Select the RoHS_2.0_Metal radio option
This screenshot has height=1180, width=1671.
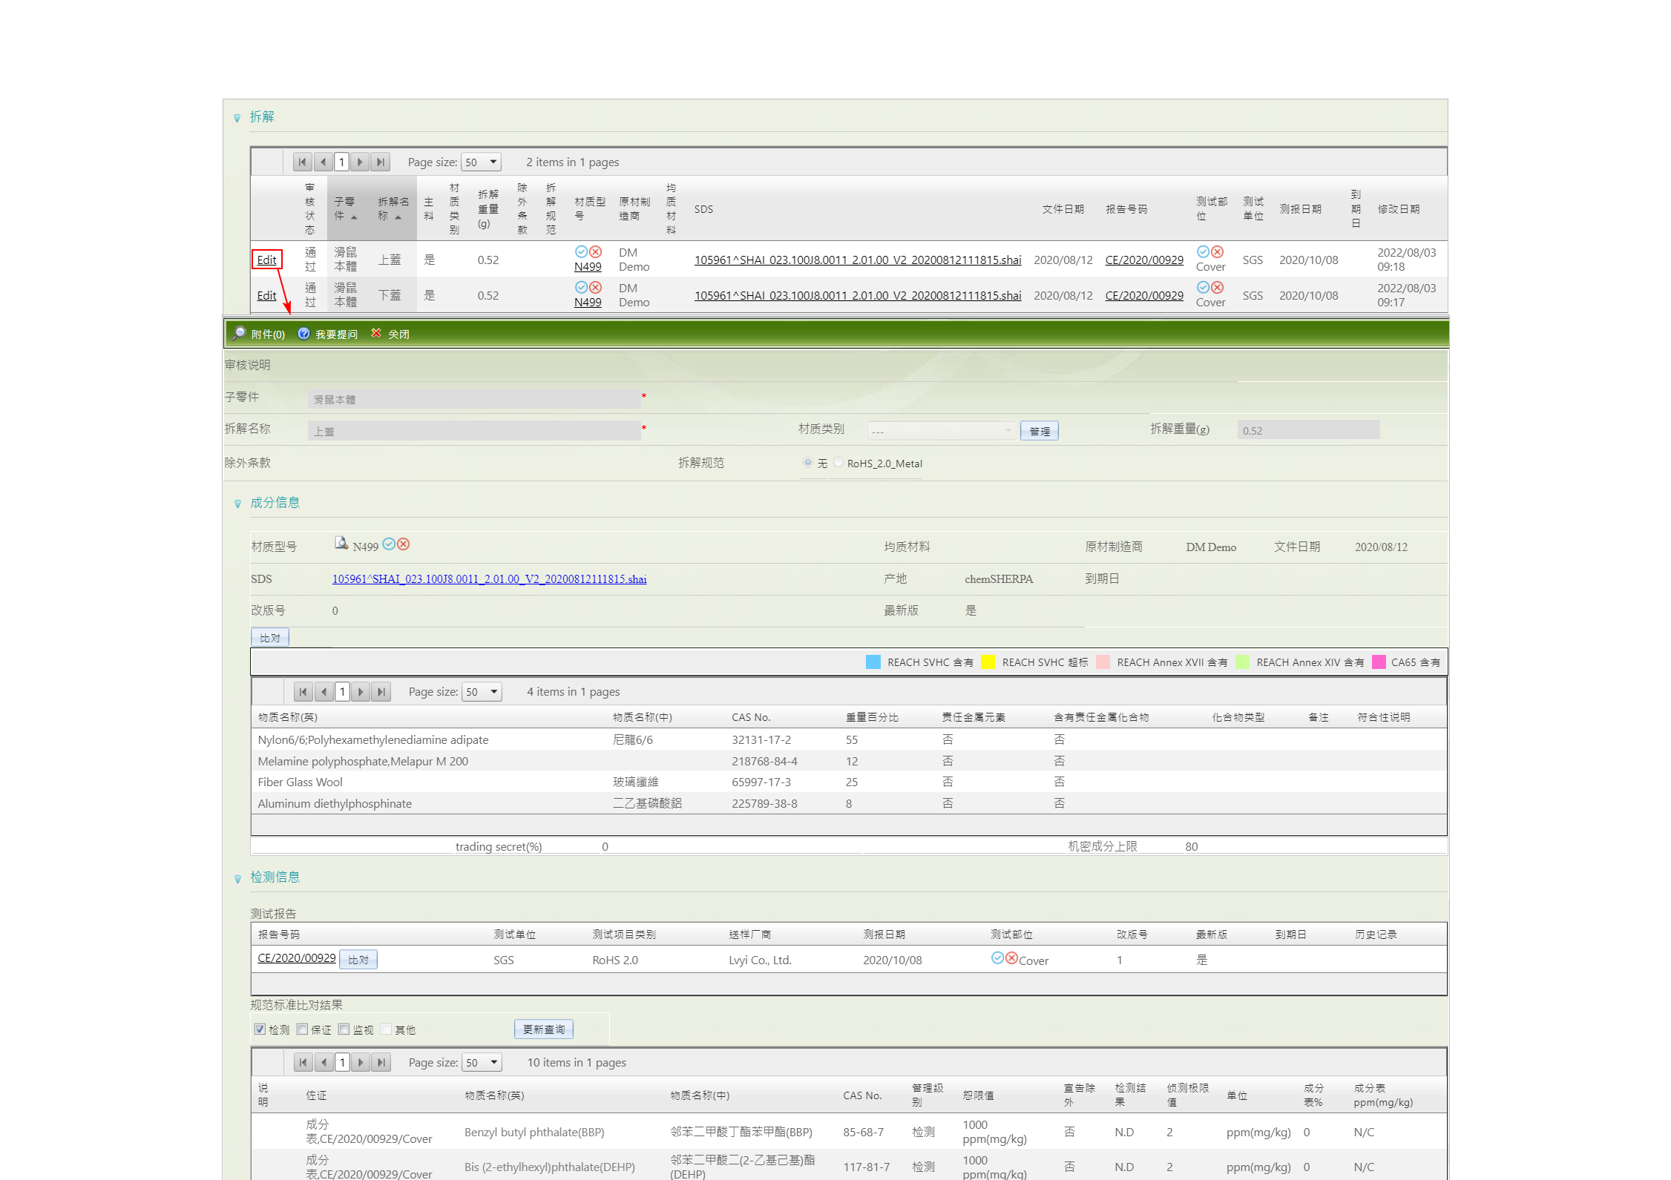838,462
